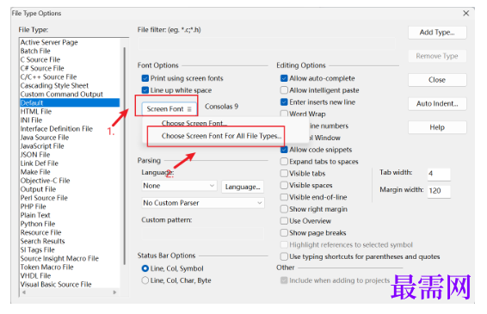
Task: Select JavaScript File type
Action: pos(70,146)
